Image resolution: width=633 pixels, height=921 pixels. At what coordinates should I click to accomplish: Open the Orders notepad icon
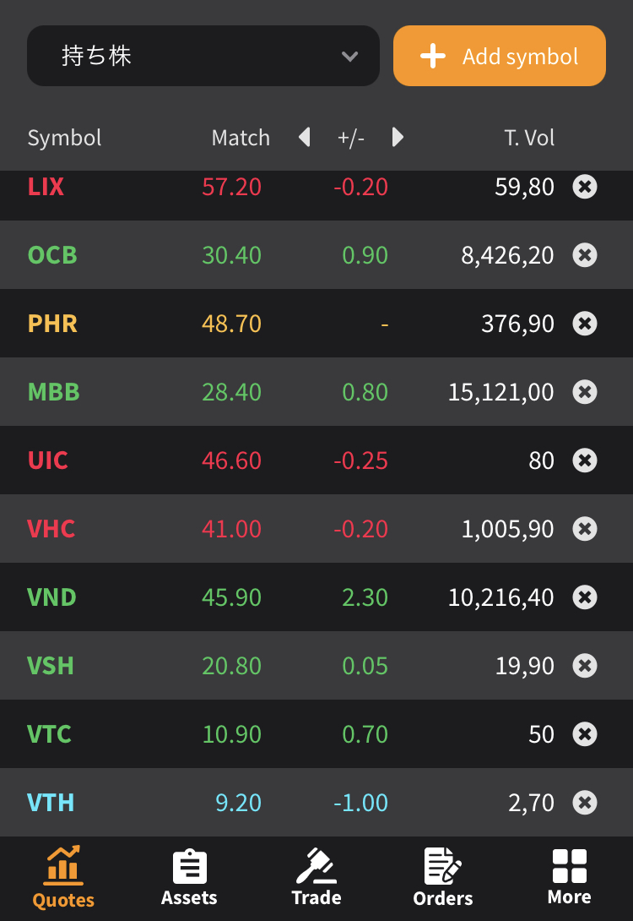pyautogui.click(x=443, y=866)
